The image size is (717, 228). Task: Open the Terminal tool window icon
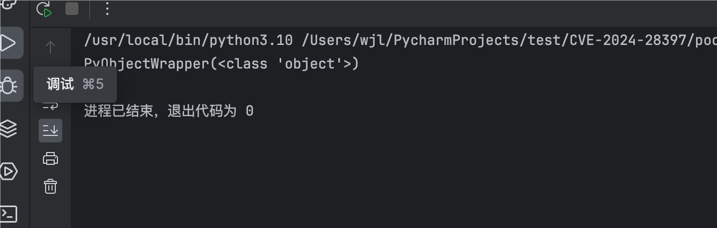click(x=9, y=214)
